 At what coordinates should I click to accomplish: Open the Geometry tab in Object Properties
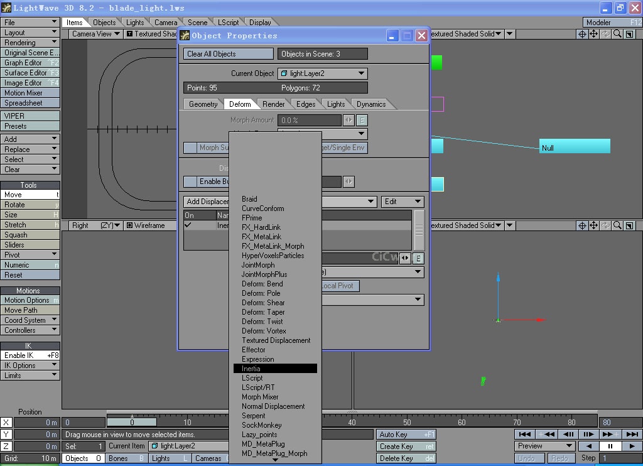[x=203, y=104]
